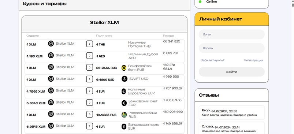Image resolution: width=294 pixels, height=134 pixels.
Task: Open review by Егор
Action: coord(231,113)
